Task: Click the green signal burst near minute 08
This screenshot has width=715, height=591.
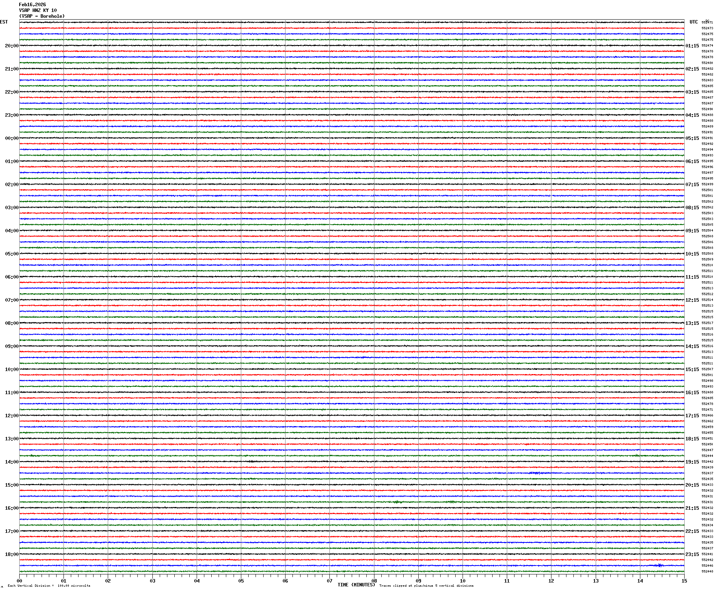Action: (x=398, y=502)
